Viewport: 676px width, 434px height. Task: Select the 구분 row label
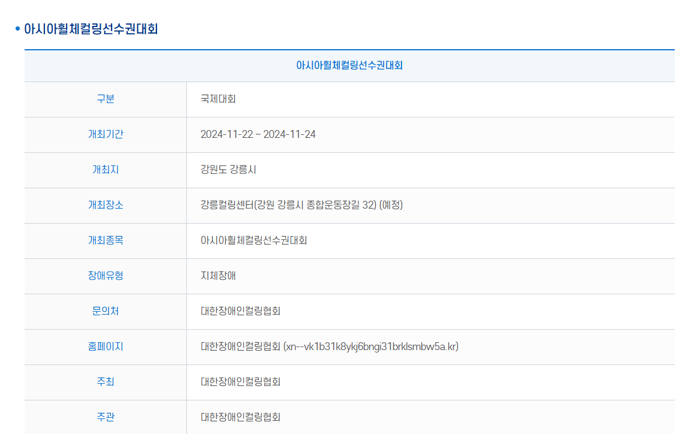point(105,100)
